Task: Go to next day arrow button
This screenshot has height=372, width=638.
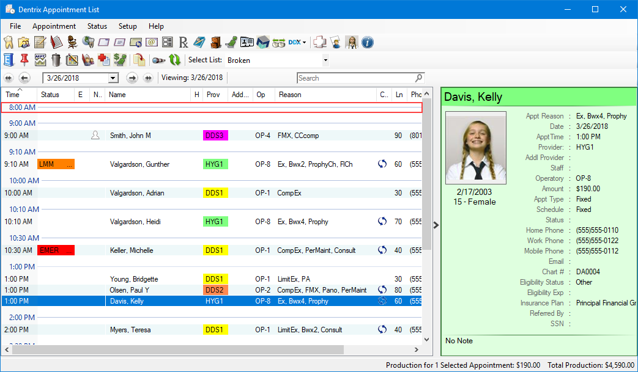Action: coord(132,78)
